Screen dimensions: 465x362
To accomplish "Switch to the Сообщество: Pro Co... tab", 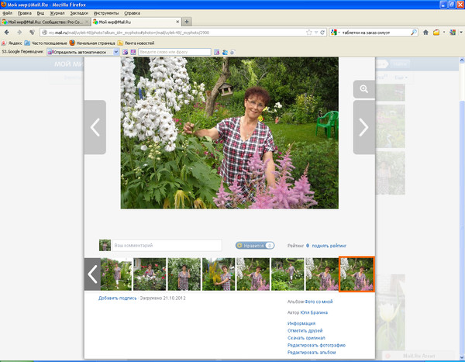I will coord(45,22).
